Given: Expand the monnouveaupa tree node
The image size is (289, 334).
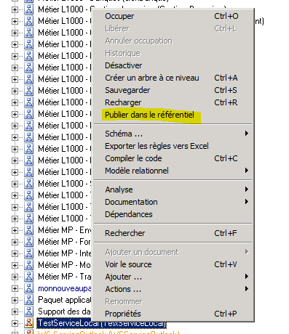Looking at the screenshot, I should coord(15,288).
